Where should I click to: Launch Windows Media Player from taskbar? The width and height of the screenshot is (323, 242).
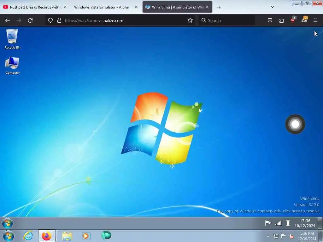pyautogui.click(x=86, y=236)
